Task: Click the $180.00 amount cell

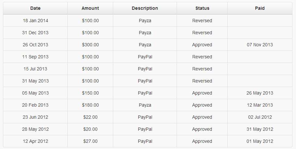Action: (90, 105)
